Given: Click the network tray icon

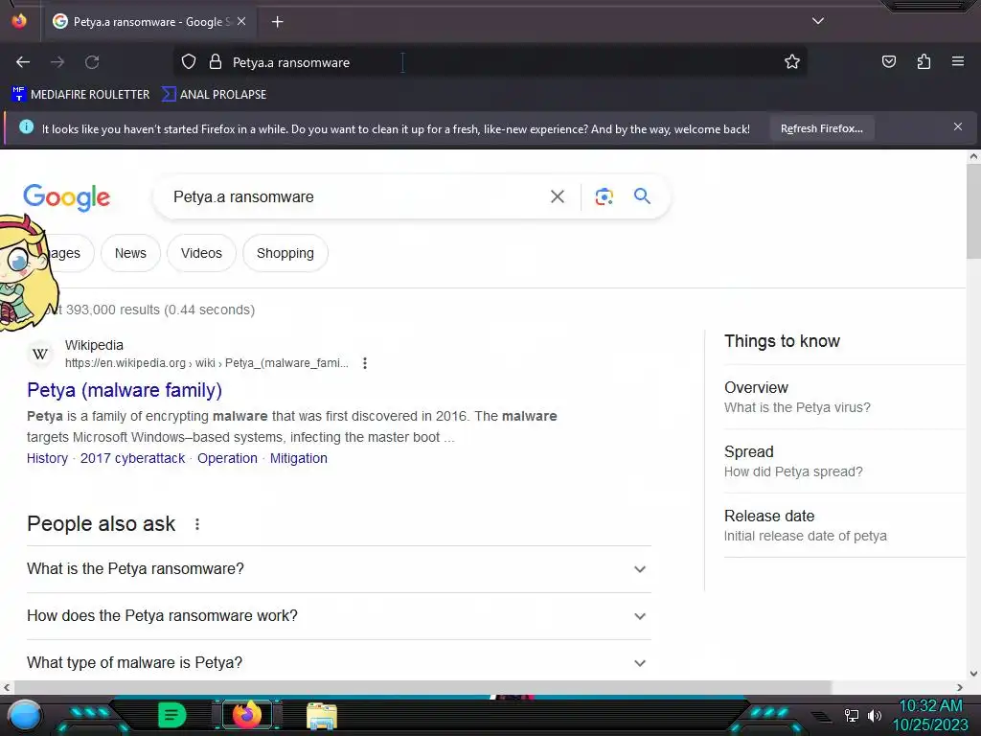Looking at the screenshot, I should (x=852, y=715).
